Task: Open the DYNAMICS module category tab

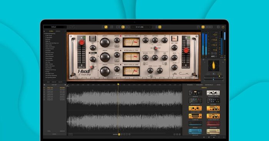Action: pyautogui.click(x=190, y=85)
